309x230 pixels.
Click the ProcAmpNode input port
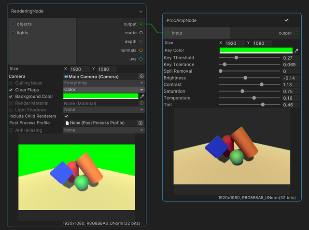tap(168, 33)
